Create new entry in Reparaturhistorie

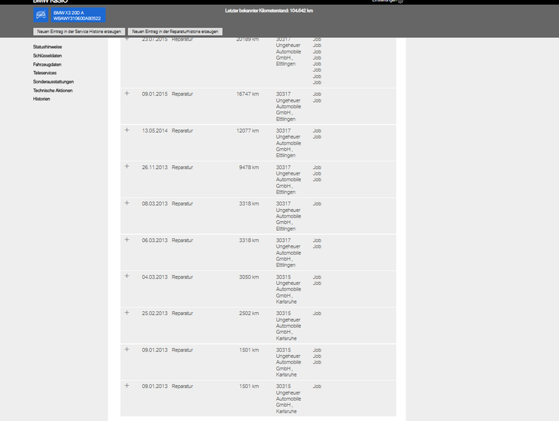pyautogui.click(x=175, y=32)
